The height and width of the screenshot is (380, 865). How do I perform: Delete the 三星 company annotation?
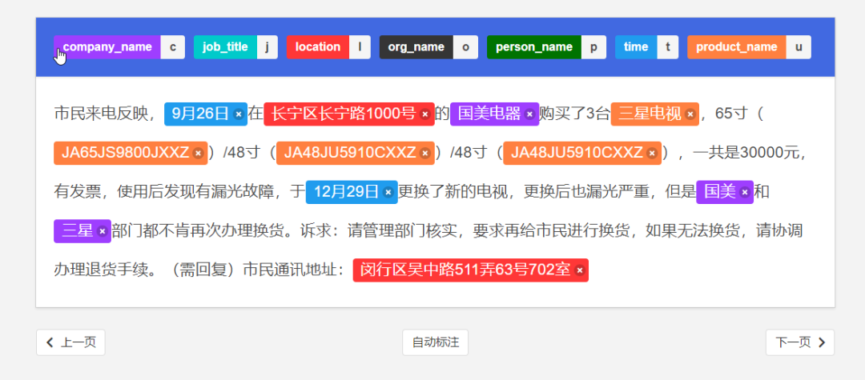tap(102, 231)
